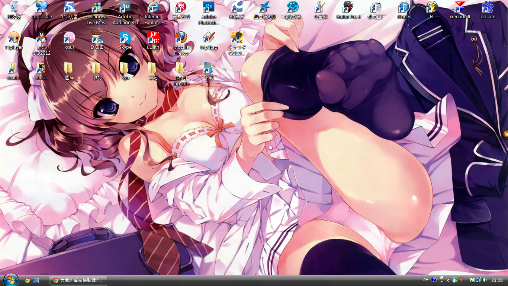Launch the D.C.III shortcut
The height and width of the screenshot is (286, 508).
(x=97, y=41)
